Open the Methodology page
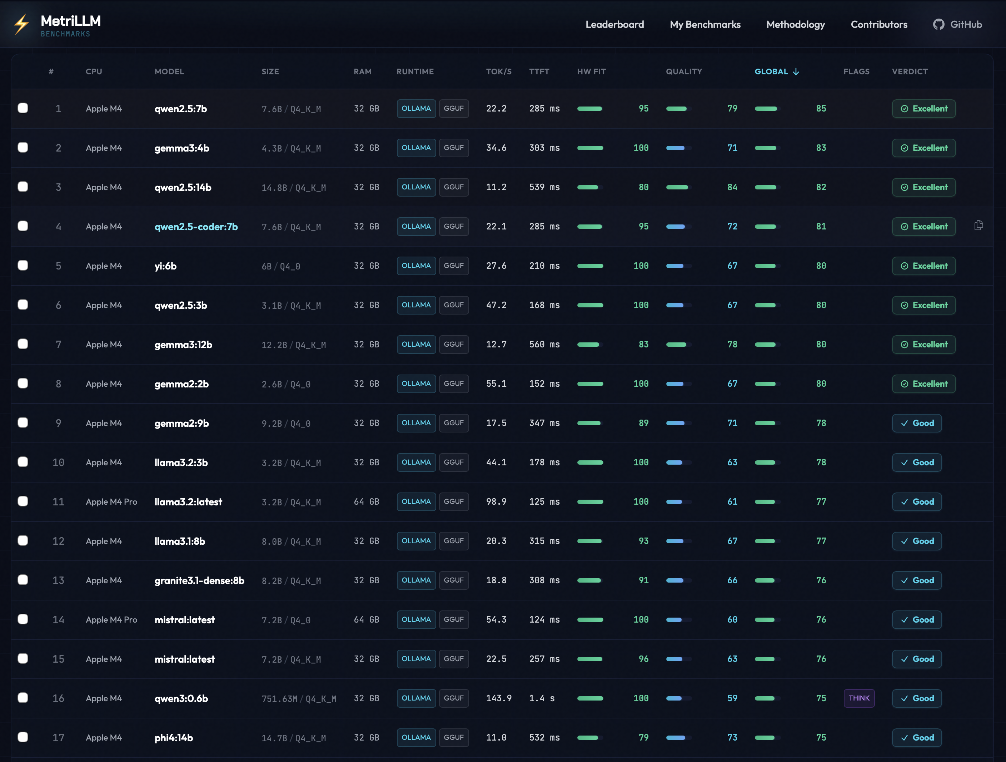This screenshot has width=1006, height=762. 795,24
